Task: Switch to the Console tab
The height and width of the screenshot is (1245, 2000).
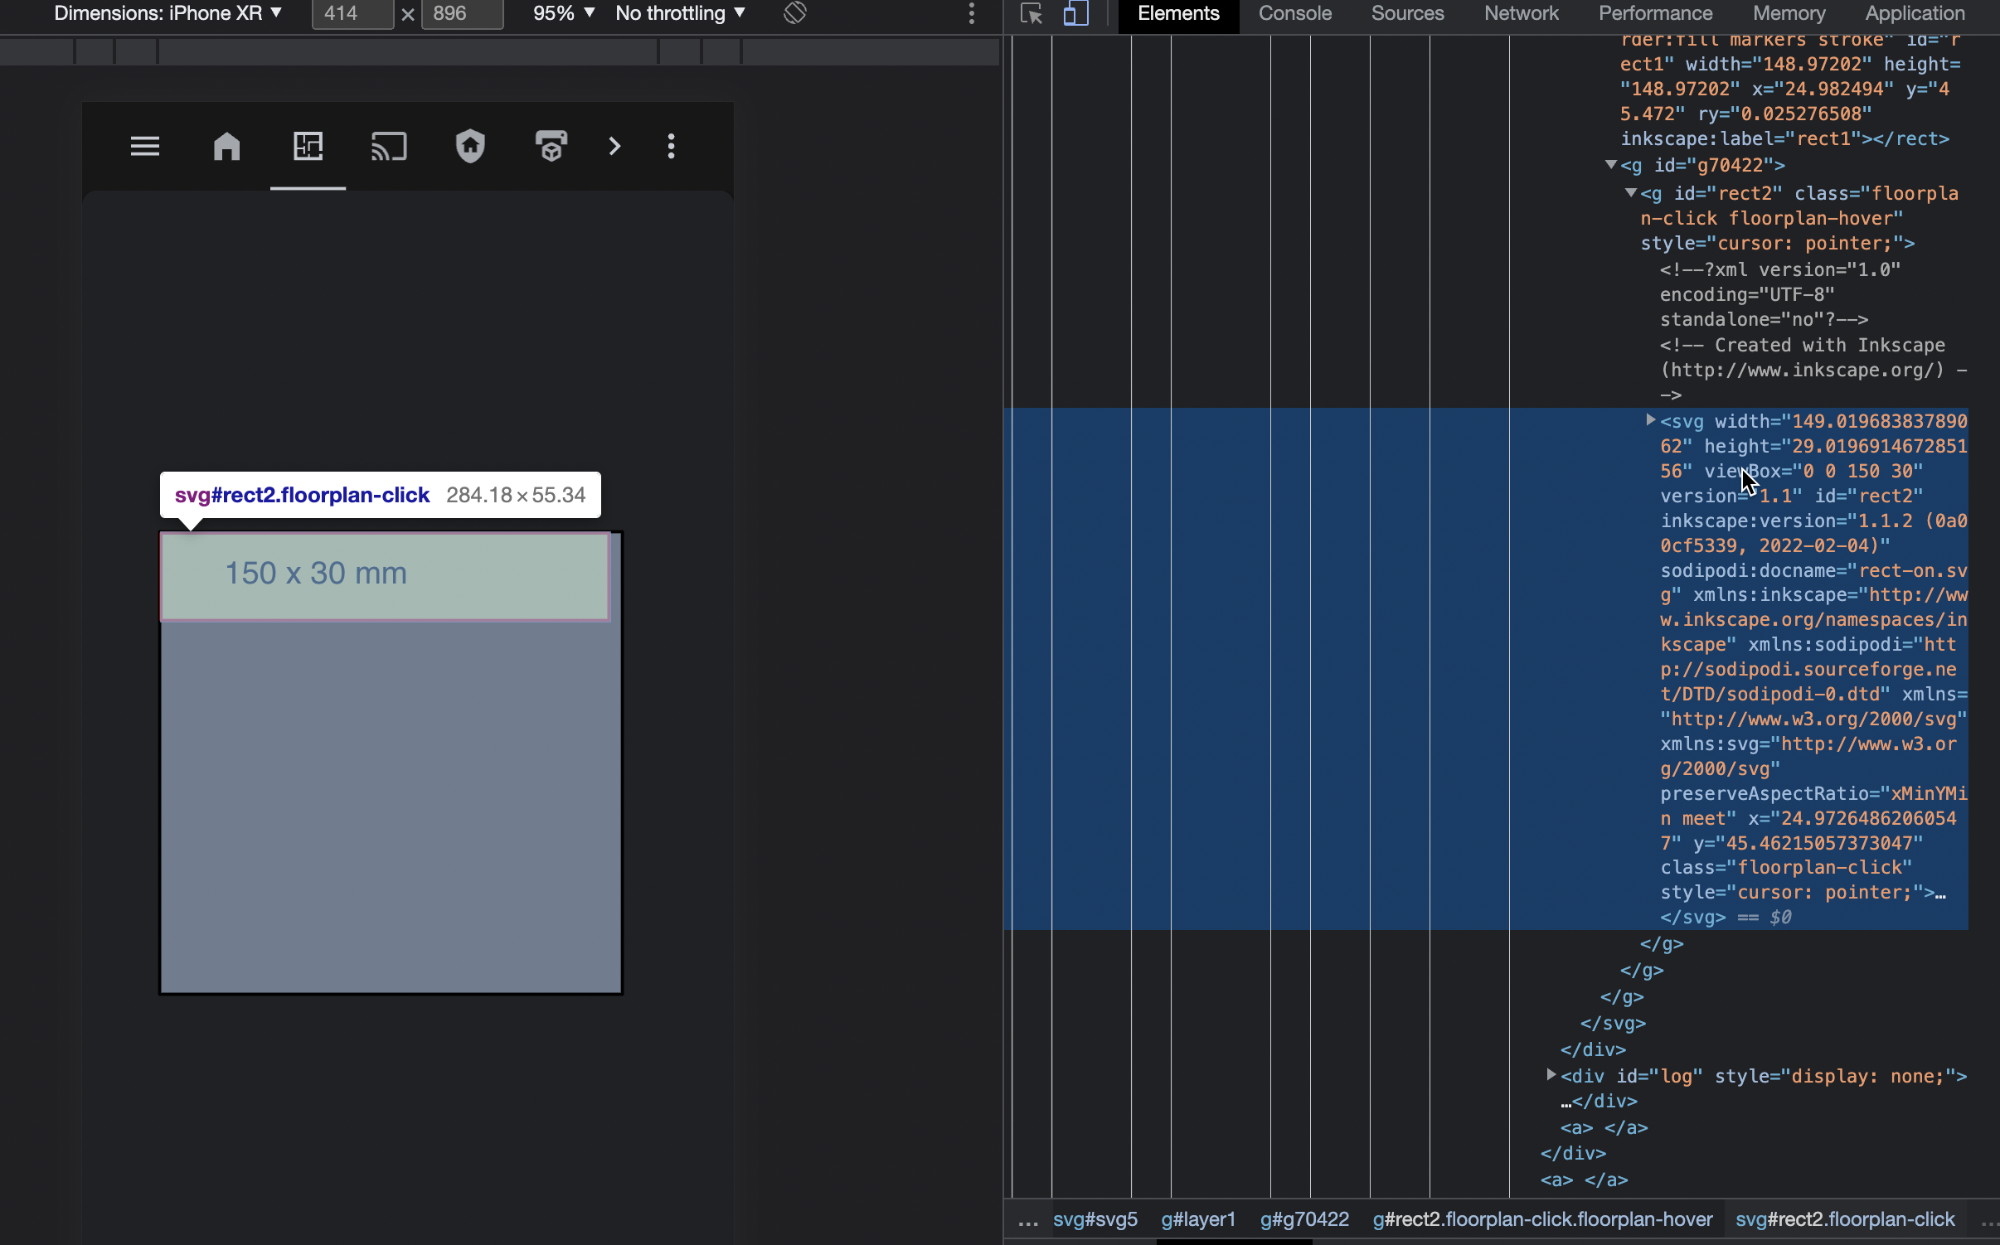Action: tap(1294, 13)
